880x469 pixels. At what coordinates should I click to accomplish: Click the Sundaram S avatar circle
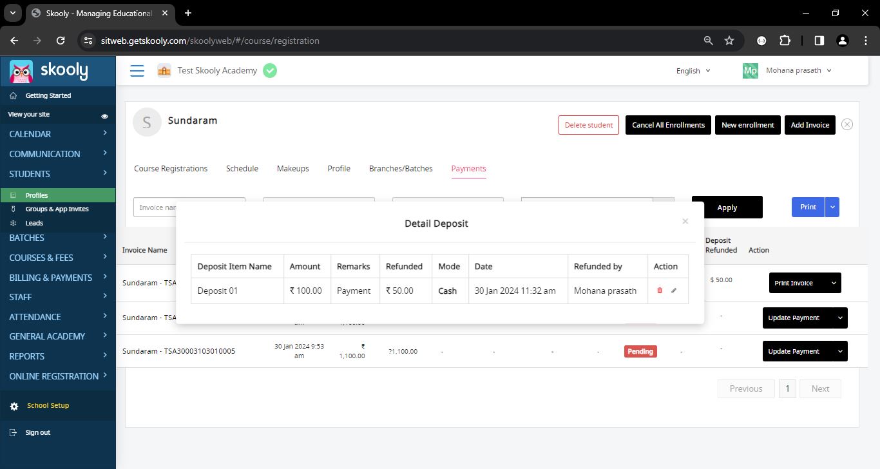147,122
